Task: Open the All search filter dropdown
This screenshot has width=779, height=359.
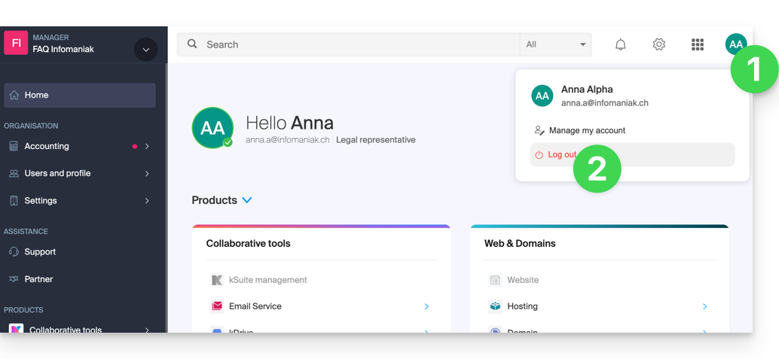Action: pyautogui.click(x=556, y=44)
